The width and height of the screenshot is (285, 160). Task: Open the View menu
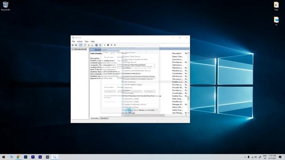point(86,41)
